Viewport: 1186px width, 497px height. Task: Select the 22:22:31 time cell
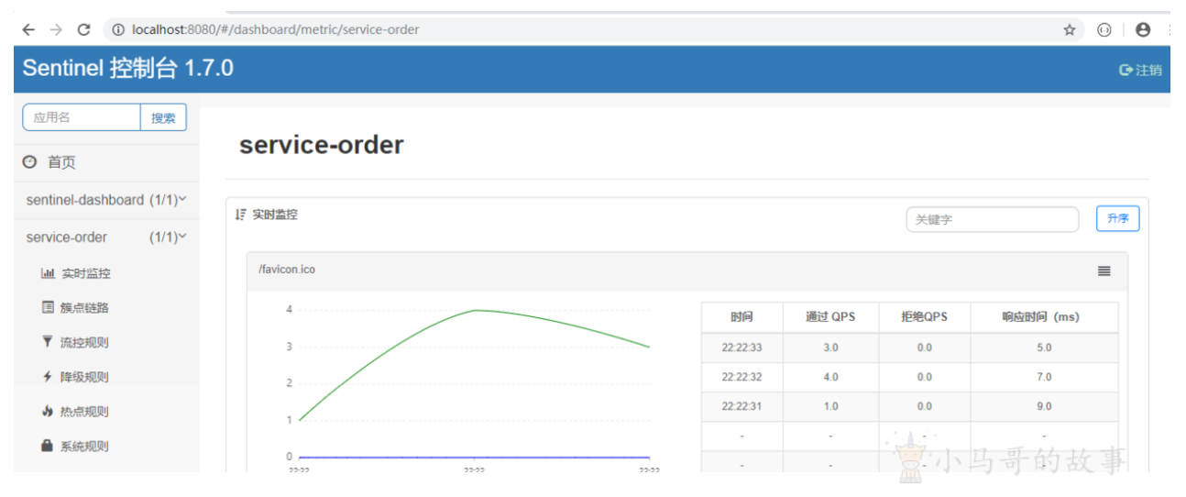(741, 406)
